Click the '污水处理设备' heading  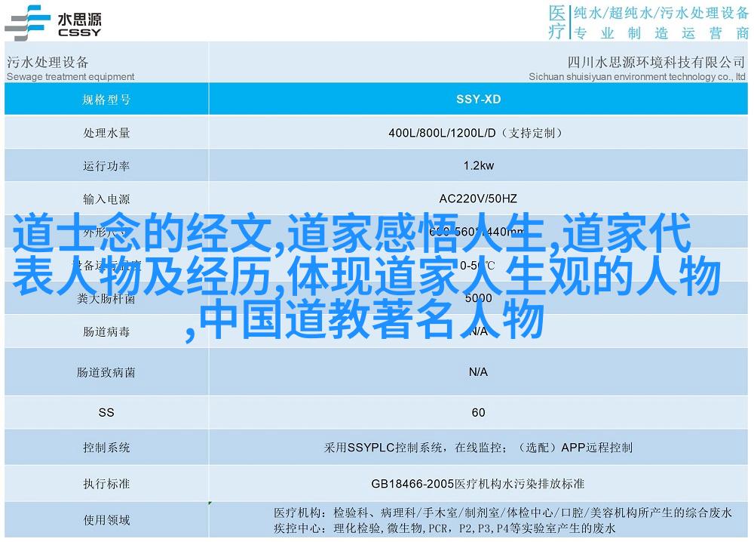(48, 62)
